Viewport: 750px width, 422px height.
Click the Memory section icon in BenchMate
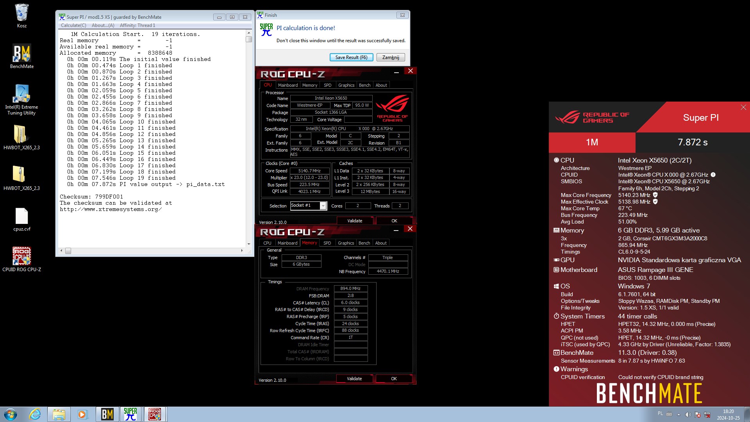[556, 230]
